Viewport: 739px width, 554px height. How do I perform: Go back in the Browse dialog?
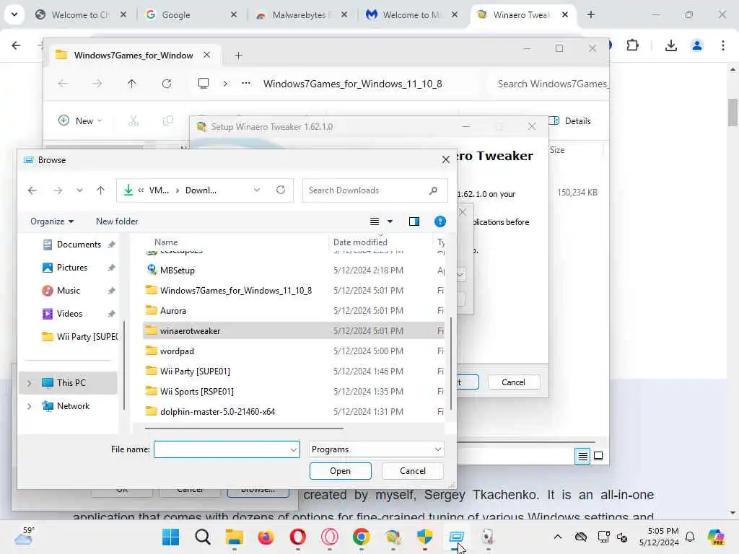tap(32, 190)
